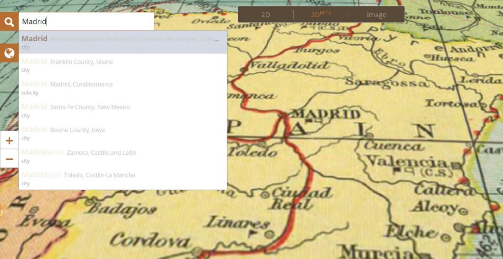The image size is (503, 259).
Task: Open the globe overlay icon button
Action: click(9, 53)
